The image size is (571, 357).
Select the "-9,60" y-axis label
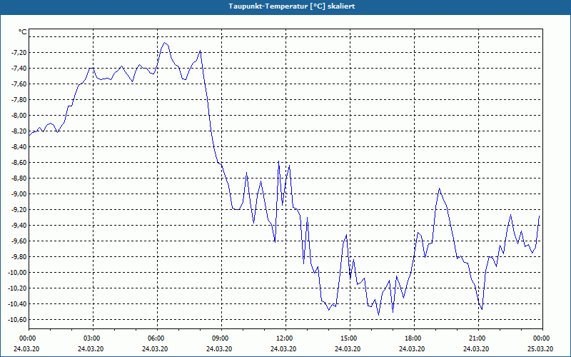(19, 241)
